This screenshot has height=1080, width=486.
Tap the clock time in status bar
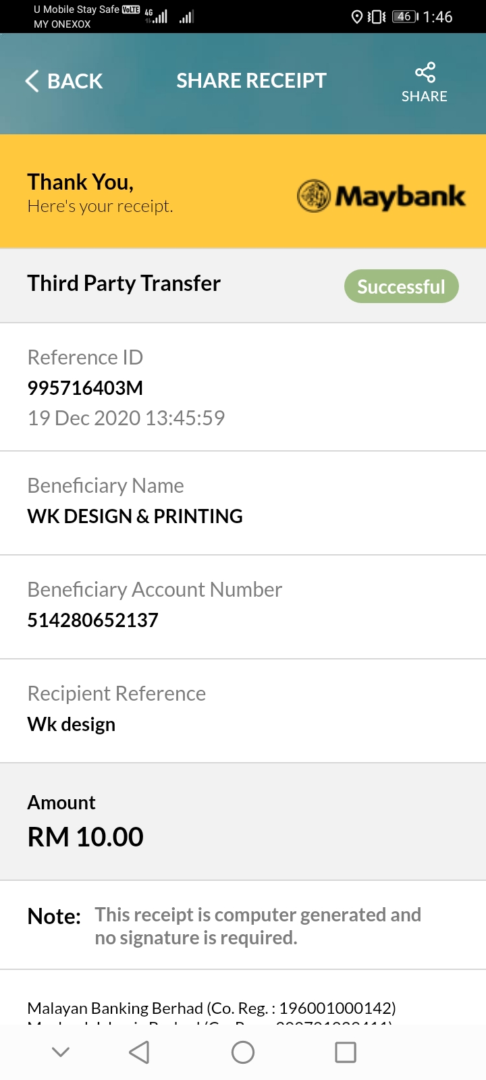click(438, 17)
